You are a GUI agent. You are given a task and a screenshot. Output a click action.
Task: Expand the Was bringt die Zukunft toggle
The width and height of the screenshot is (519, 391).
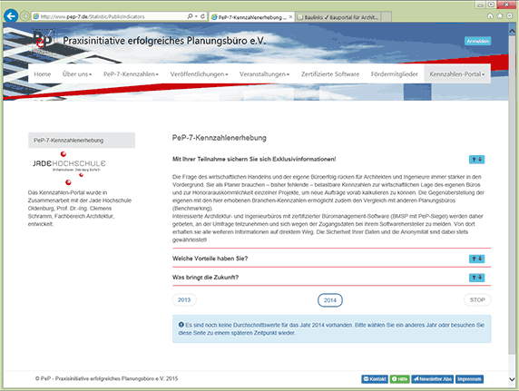pyautogui.click(x=476, y=278)
